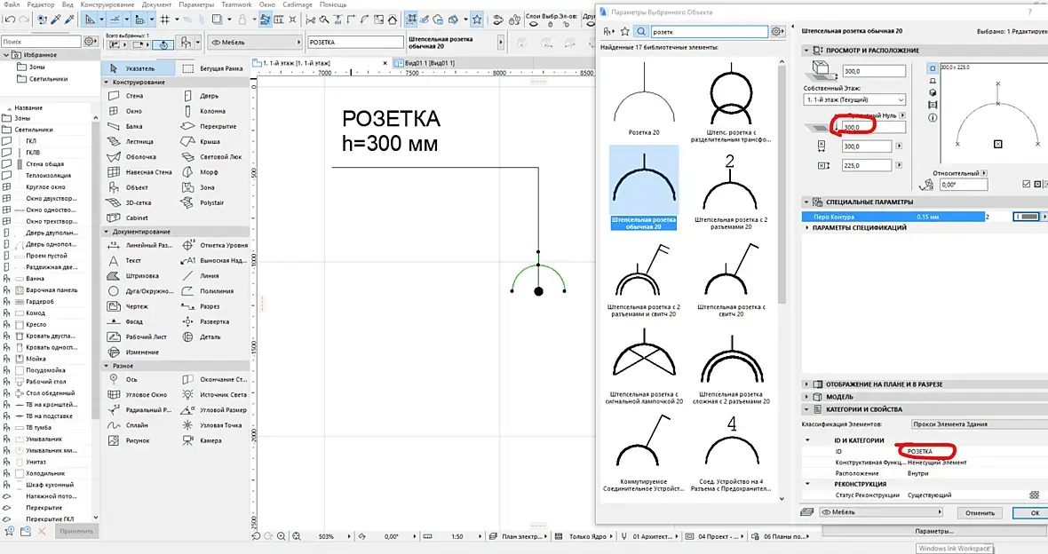Click the Перо Контура pen swatch
1048x554 pixels.
click(x=1025, y=217)
